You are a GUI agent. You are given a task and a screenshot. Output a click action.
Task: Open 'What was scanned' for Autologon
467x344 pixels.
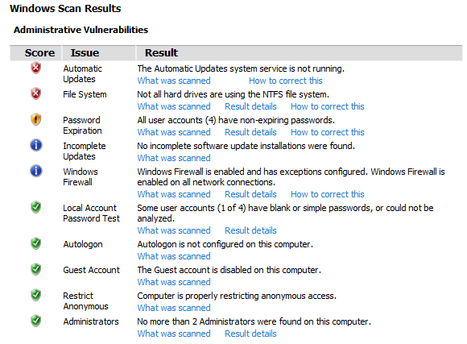coord(174,256)
